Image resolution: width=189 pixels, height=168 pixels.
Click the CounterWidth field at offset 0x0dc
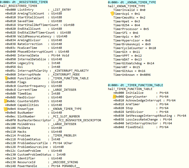point(34,101)
